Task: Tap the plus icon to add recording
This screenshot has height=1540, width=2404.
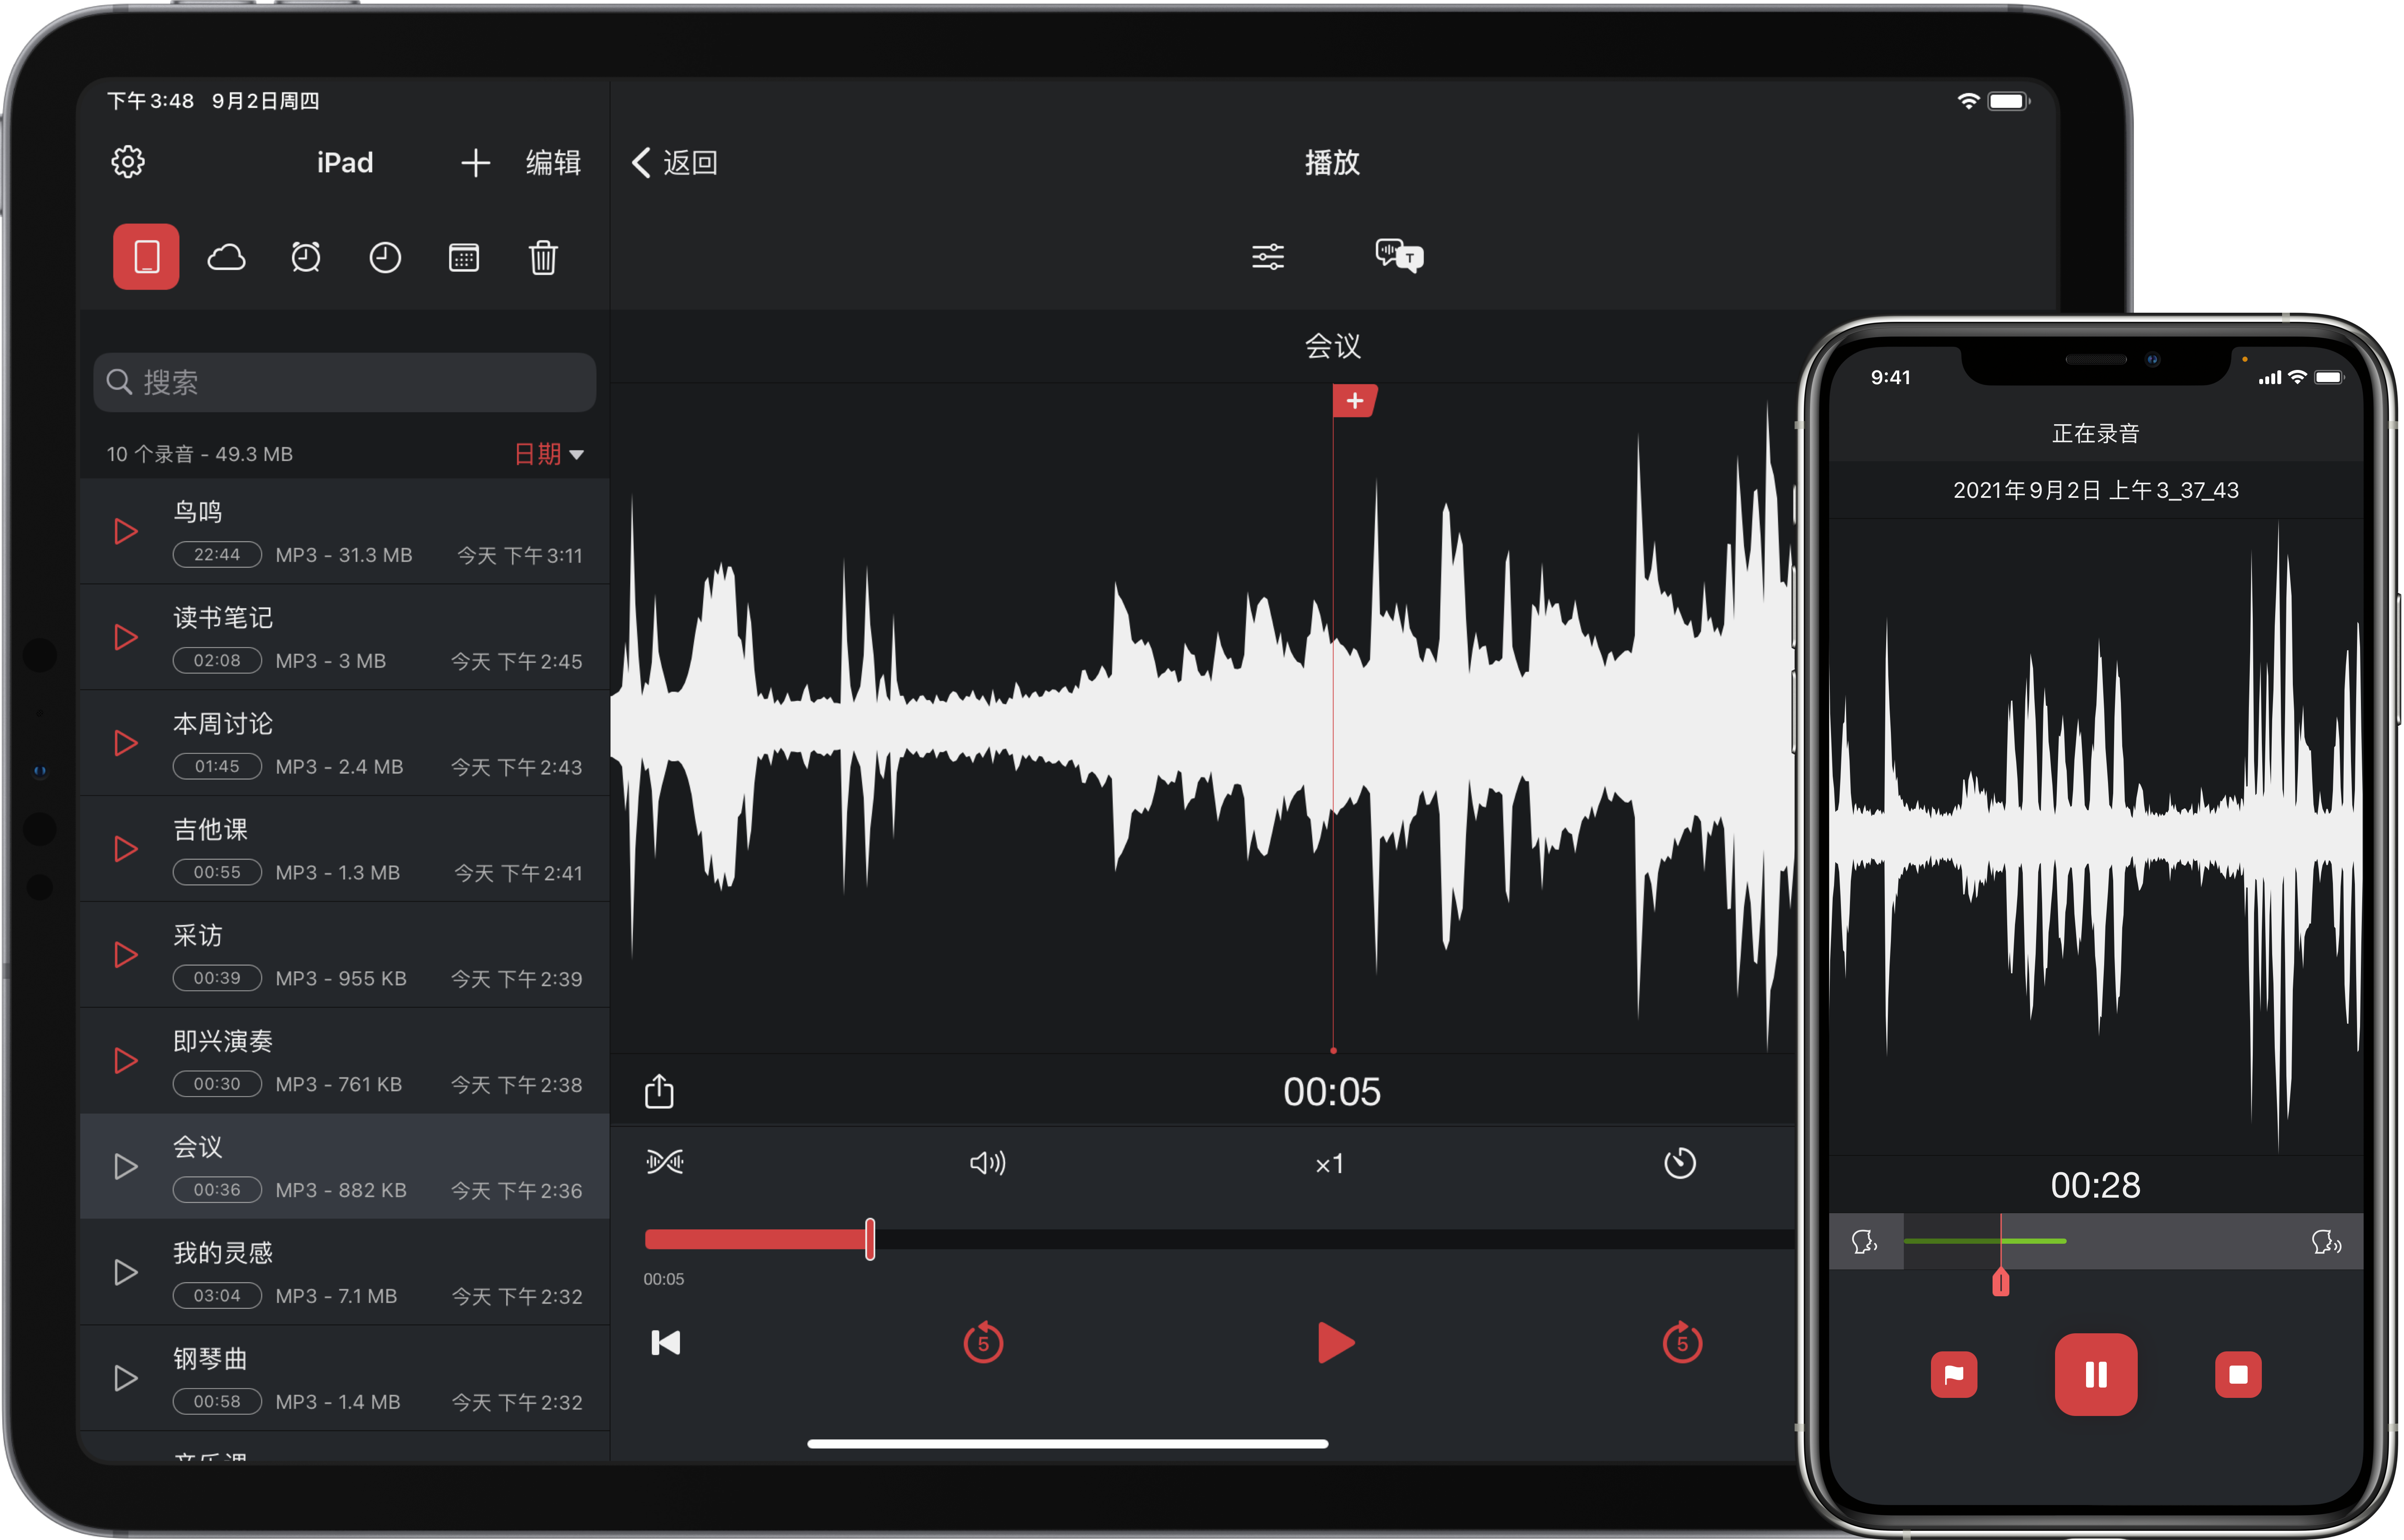Action: [x=475, y=163]
